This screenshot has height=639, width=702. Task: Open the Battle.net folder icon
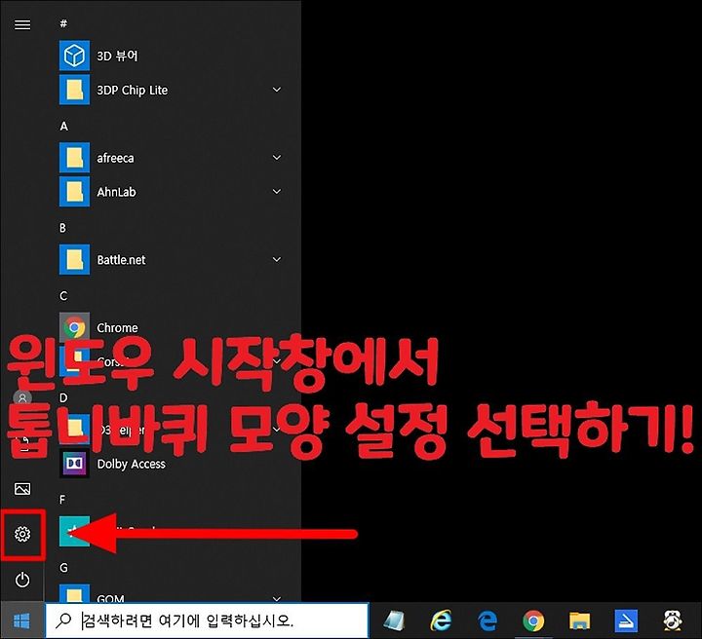74,259
